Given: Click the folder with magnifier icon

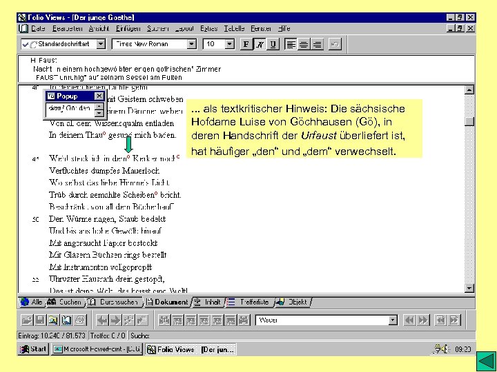Looking at the screenshot, I should coord(54,320).
